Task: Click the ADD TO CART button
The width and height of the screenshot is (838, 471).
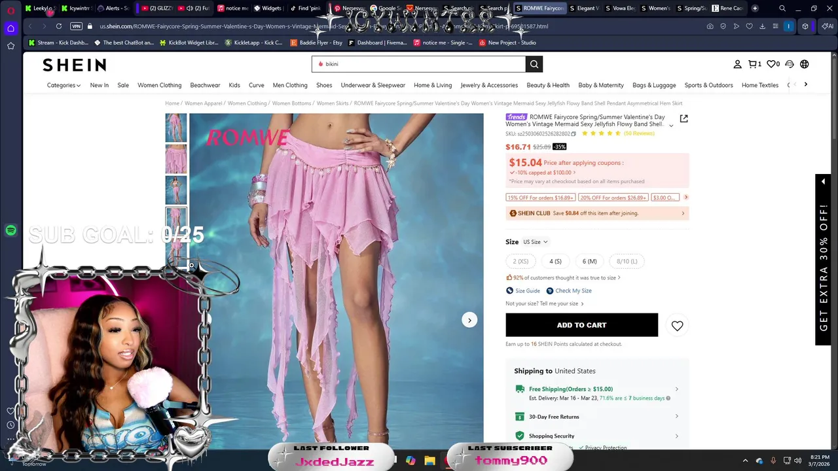Action: click(x=581, y=325)
